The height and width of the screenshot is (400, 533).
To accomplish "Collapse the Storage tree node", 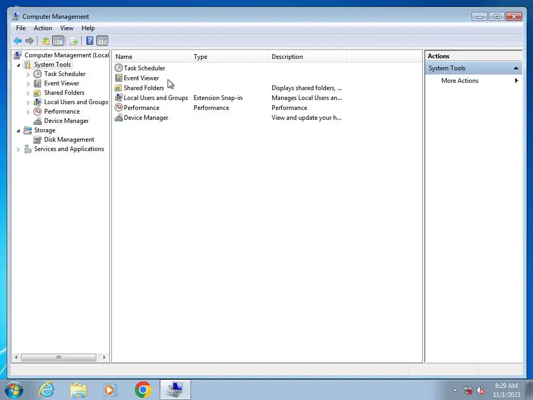I will tap(18, 131).
